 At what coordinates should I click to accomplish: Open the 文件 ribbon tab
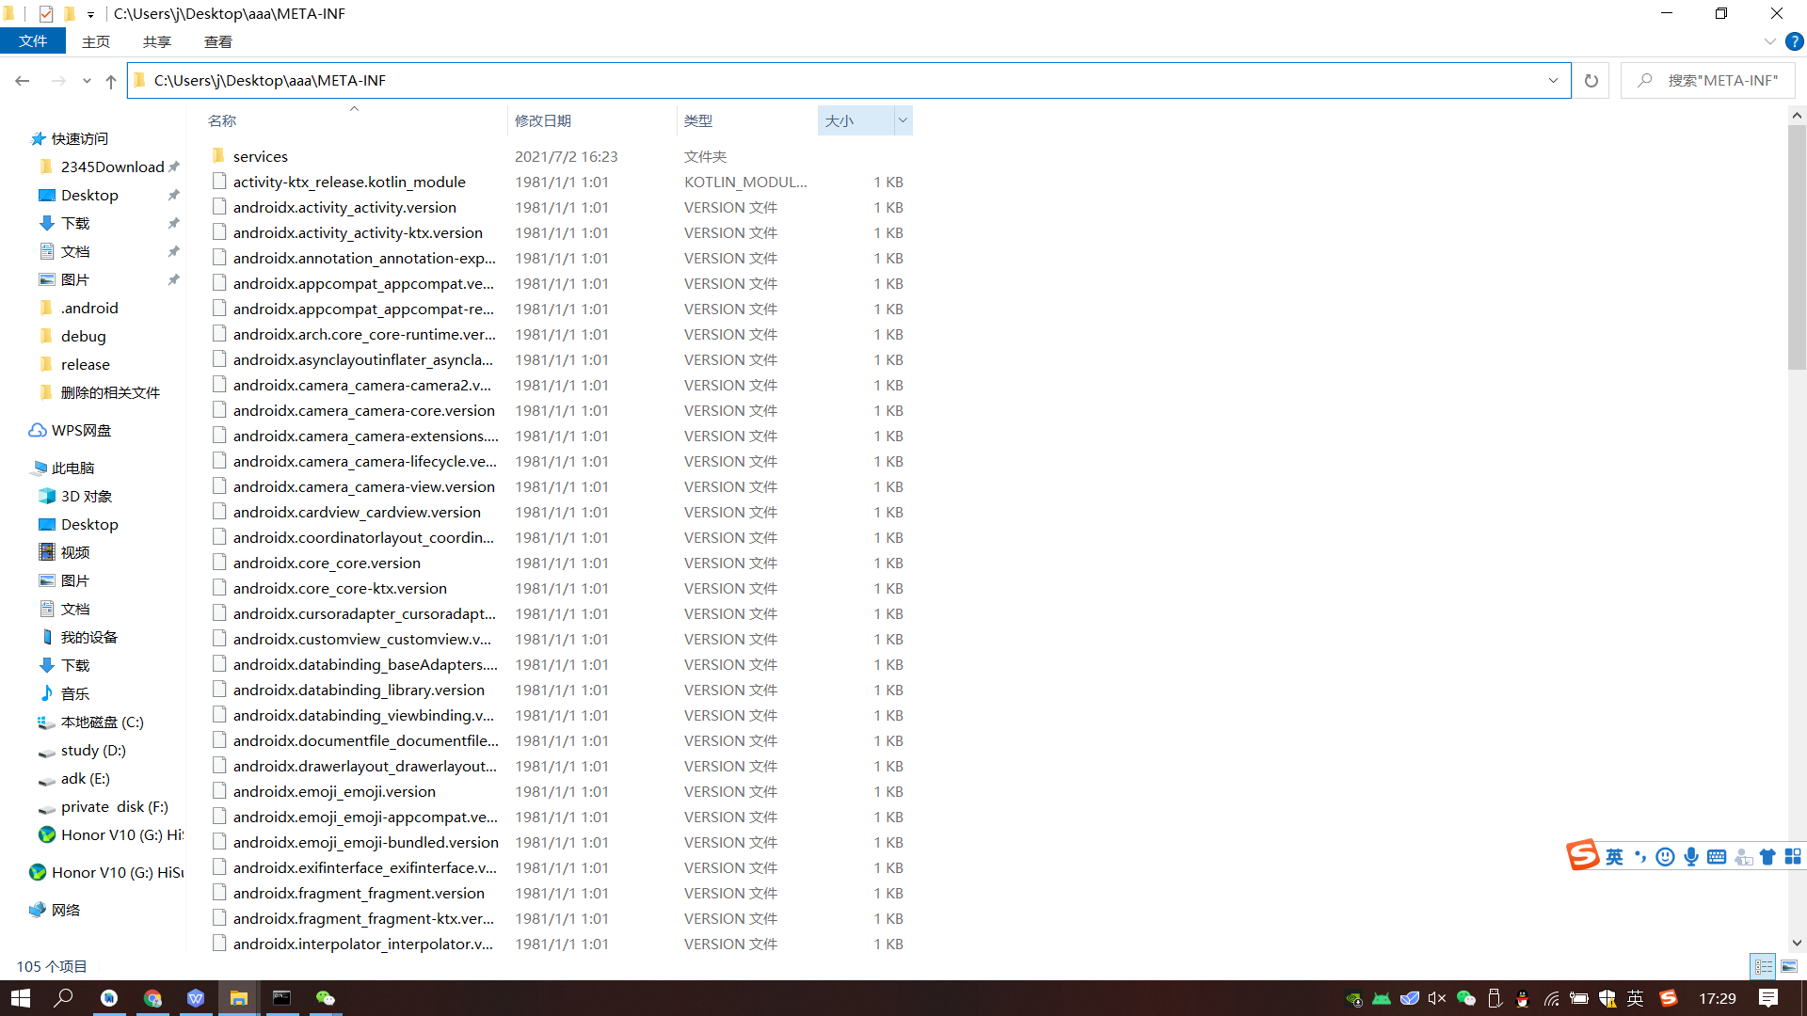coord(33,41)
